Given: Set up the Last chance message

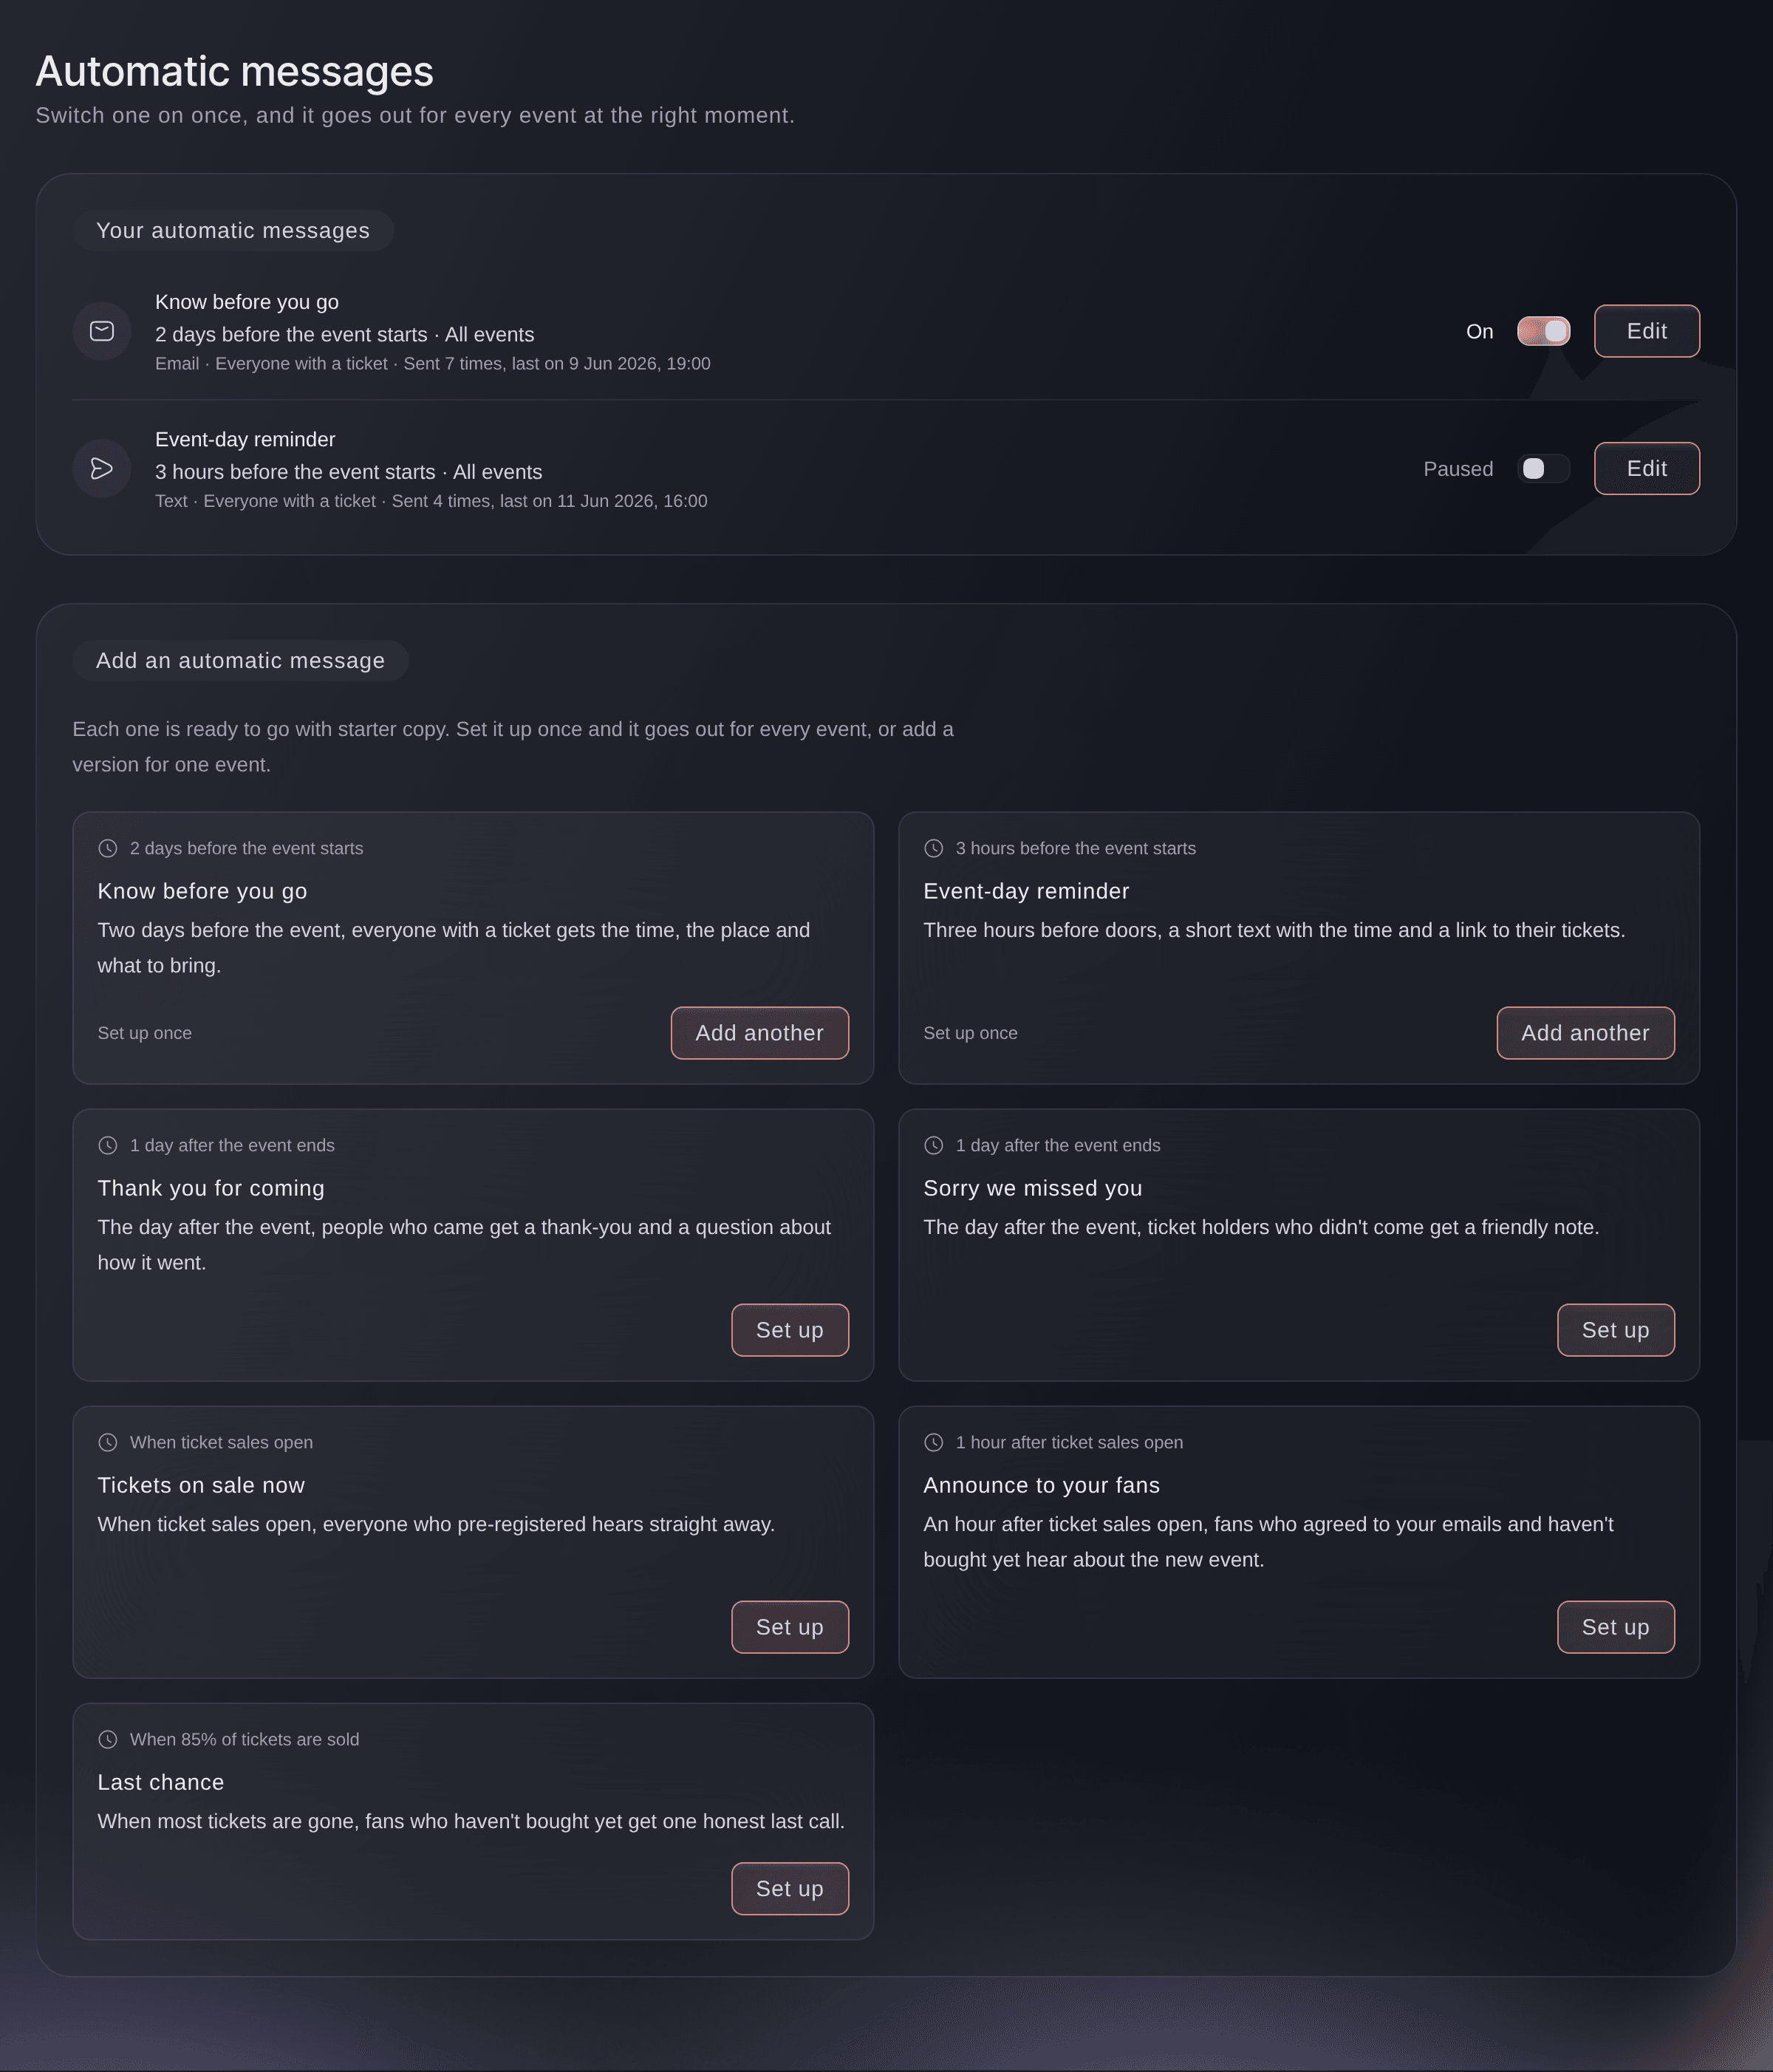Looking at the screenshot, I should coord(790,1888).
